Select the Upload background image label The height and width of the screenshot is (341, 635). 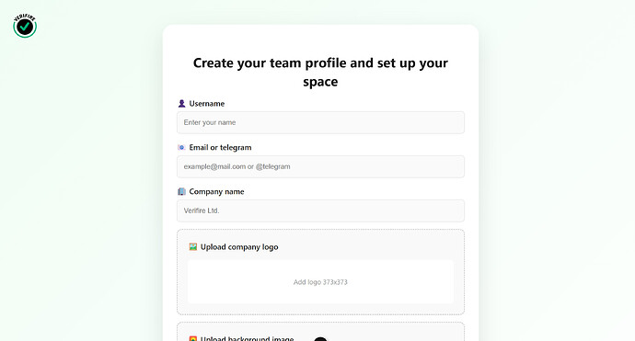(247, 338)
